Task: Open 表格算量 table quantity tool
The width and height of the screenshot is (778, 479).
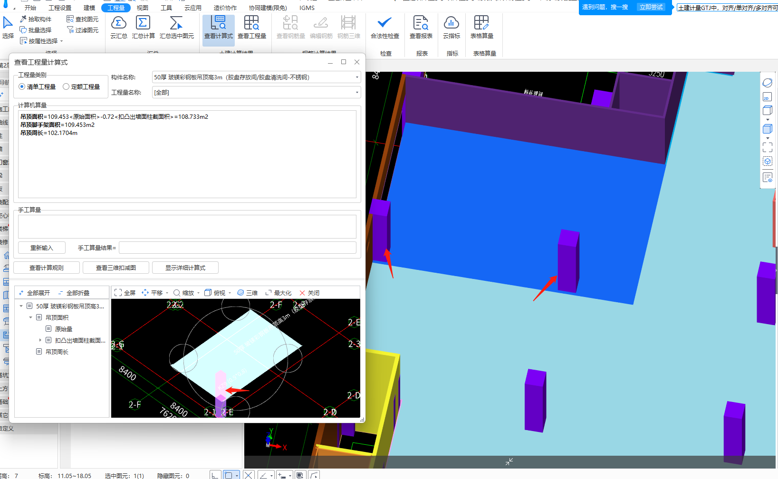Action: (x=481, y=28)
